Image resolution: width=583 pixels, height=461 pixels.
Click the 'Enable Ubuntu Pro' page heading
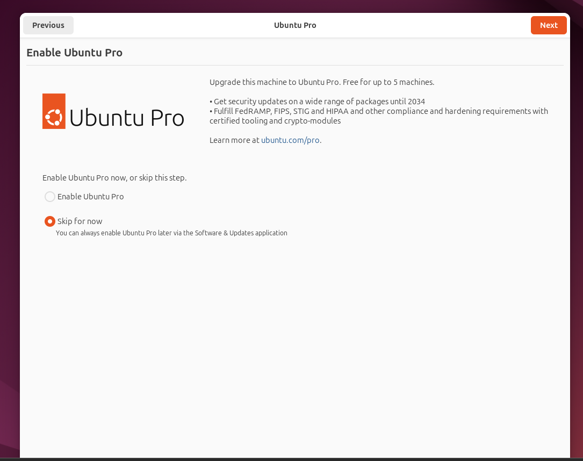coord(74,53)
